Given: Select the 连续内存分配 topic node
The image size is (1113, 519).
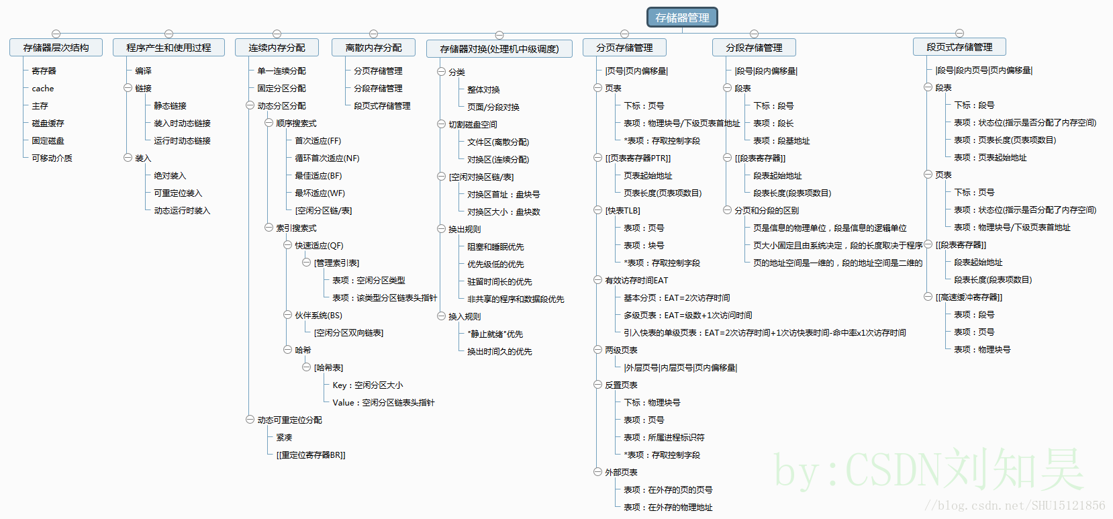Looking at the screenshot, I should 277,48.
